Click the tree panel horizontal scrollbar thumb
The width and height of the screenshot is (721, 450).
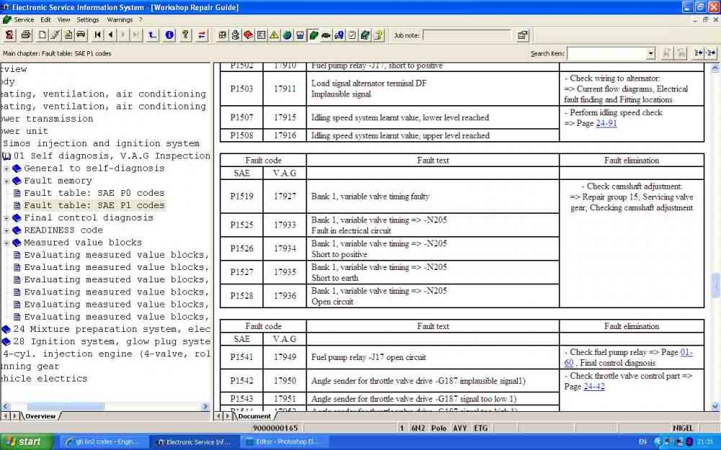(66, 406)
